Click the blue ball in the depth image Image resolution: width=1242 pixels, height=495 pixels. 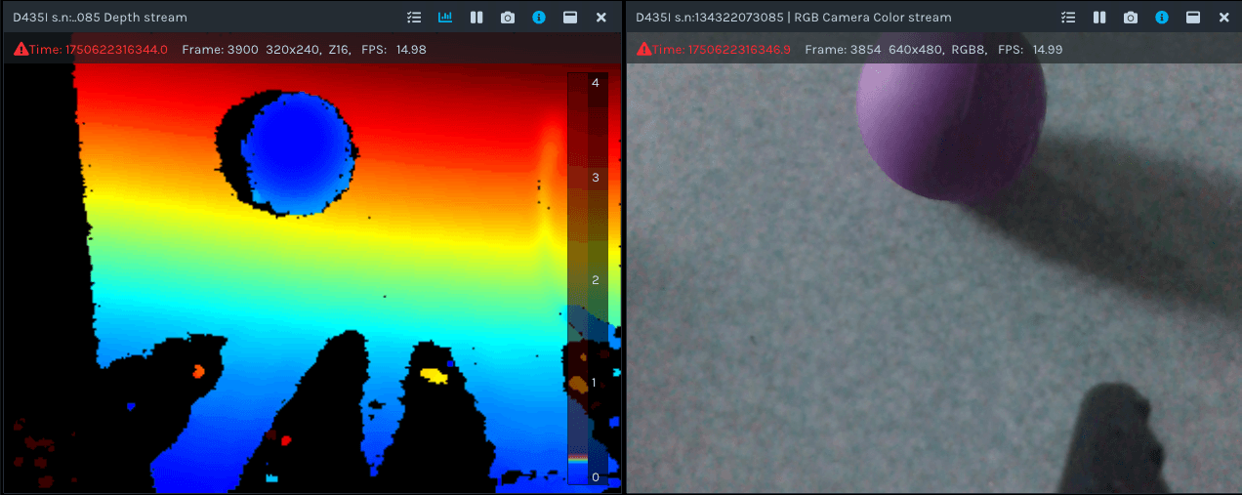pos(297,152)
